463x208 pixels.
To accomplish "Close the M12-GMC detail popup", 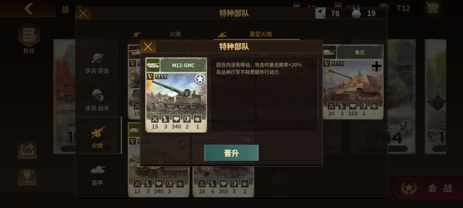I will click(x=148, y=47).
